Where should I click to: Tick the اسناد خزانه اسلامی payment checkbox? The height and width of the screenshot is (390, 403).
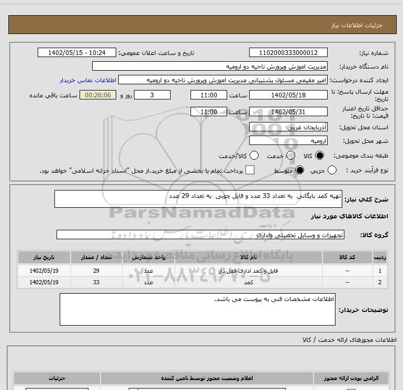250,170
